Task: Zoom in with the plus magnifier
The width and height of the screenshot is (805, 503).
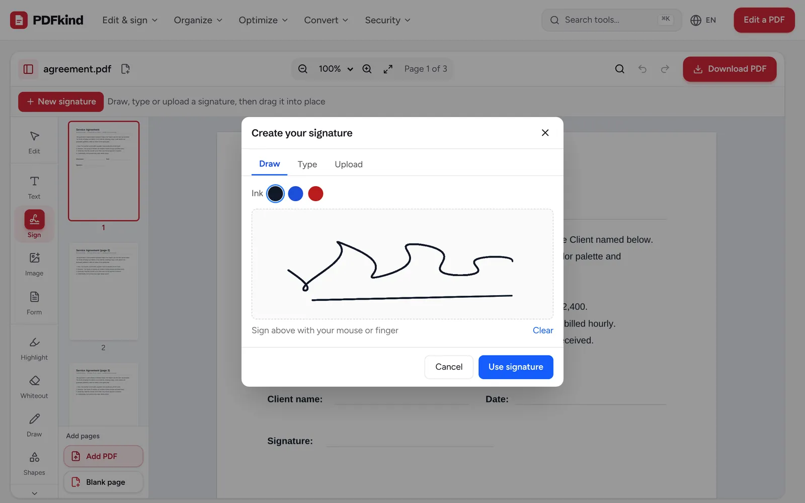Action: tap(367, 69)
